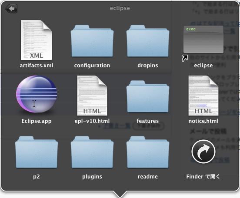Open the features folder icon
240x198 pixels.
[148, 96]
